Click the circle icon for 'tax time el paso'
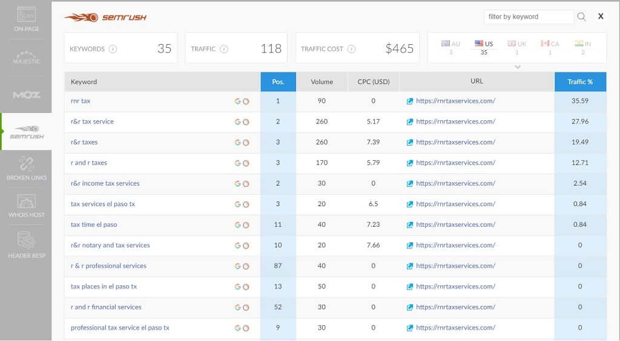The image size is (620, 341). click(x=246, y=225)
